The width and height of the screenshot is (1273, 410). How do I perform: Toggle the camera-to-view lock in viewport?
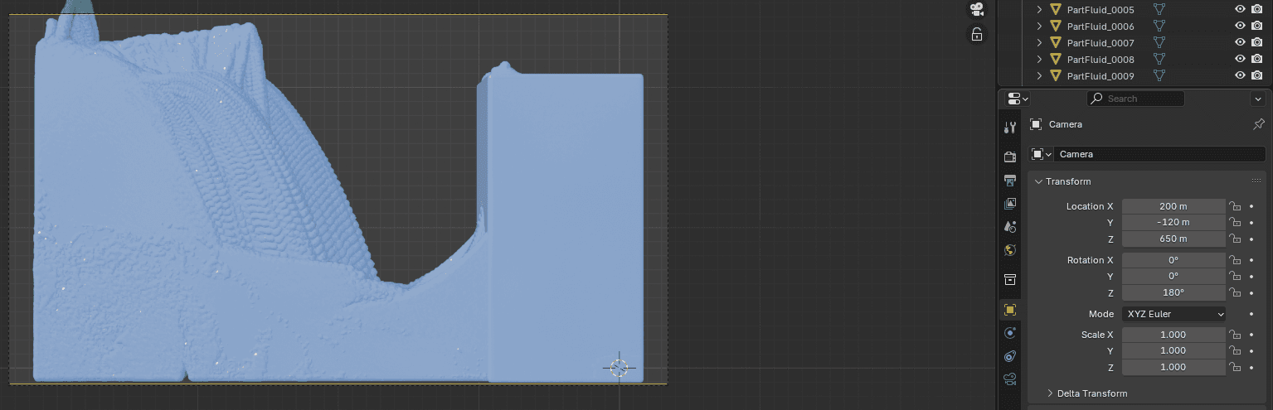(977, 34)
